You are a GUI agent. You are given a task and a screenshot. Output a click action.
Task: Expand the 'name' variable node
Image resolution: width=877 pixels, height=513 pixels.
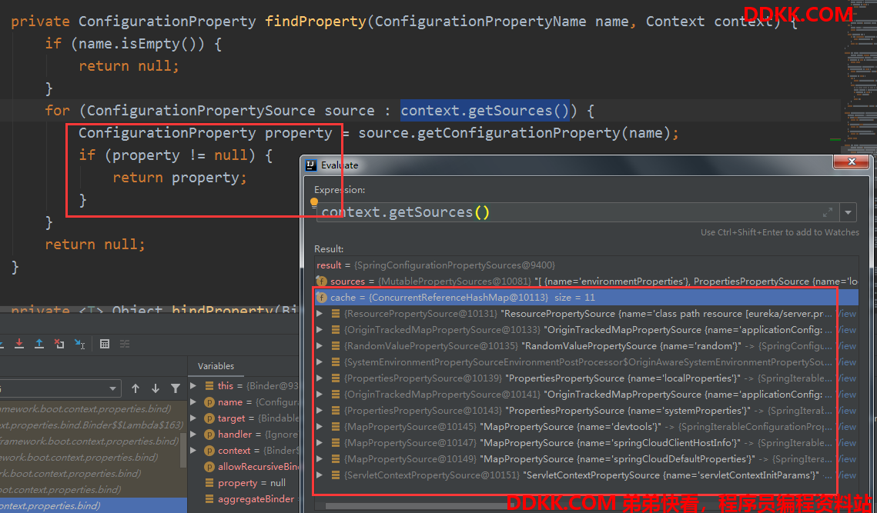pos(193,401)
